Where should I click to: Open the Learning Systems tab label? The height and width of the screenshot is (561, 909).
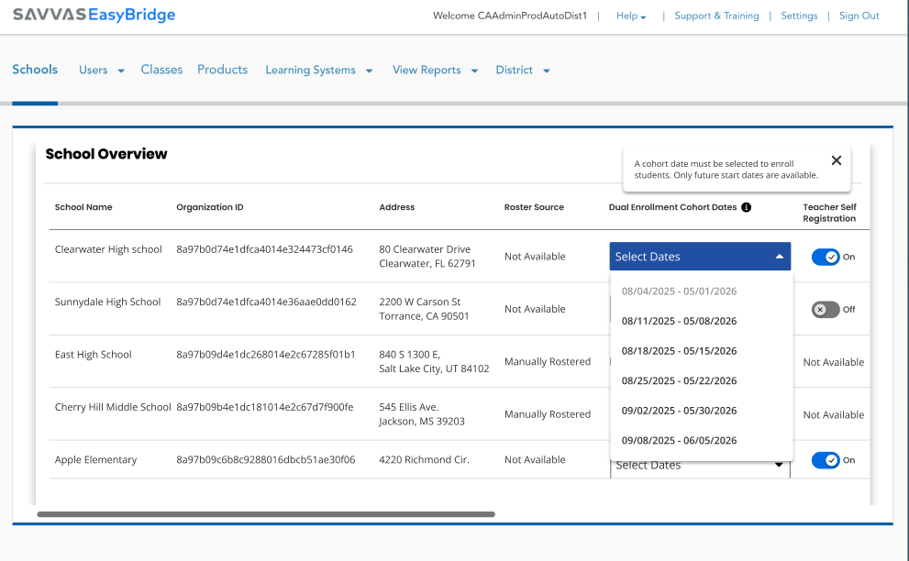pos(310,70)
